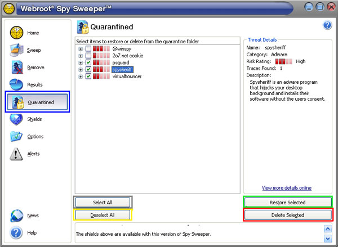Image resolution: width=338 pixels, height=247 pixels.
Task: Select the psguard item name
Action: (x=121, y=62)
